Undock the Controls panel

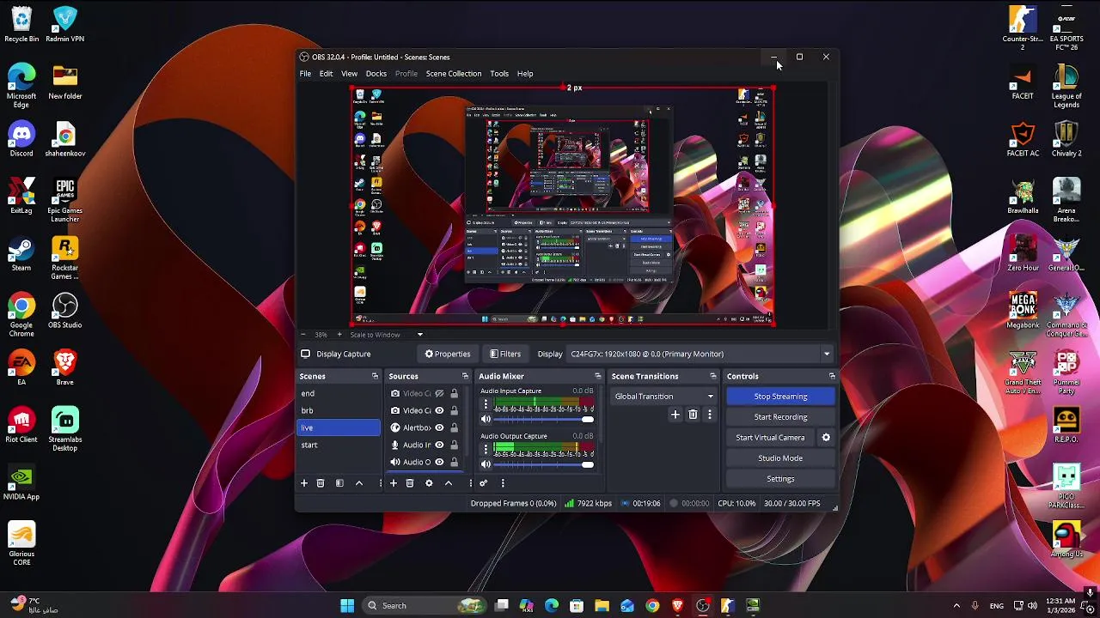tap(832, 376)
